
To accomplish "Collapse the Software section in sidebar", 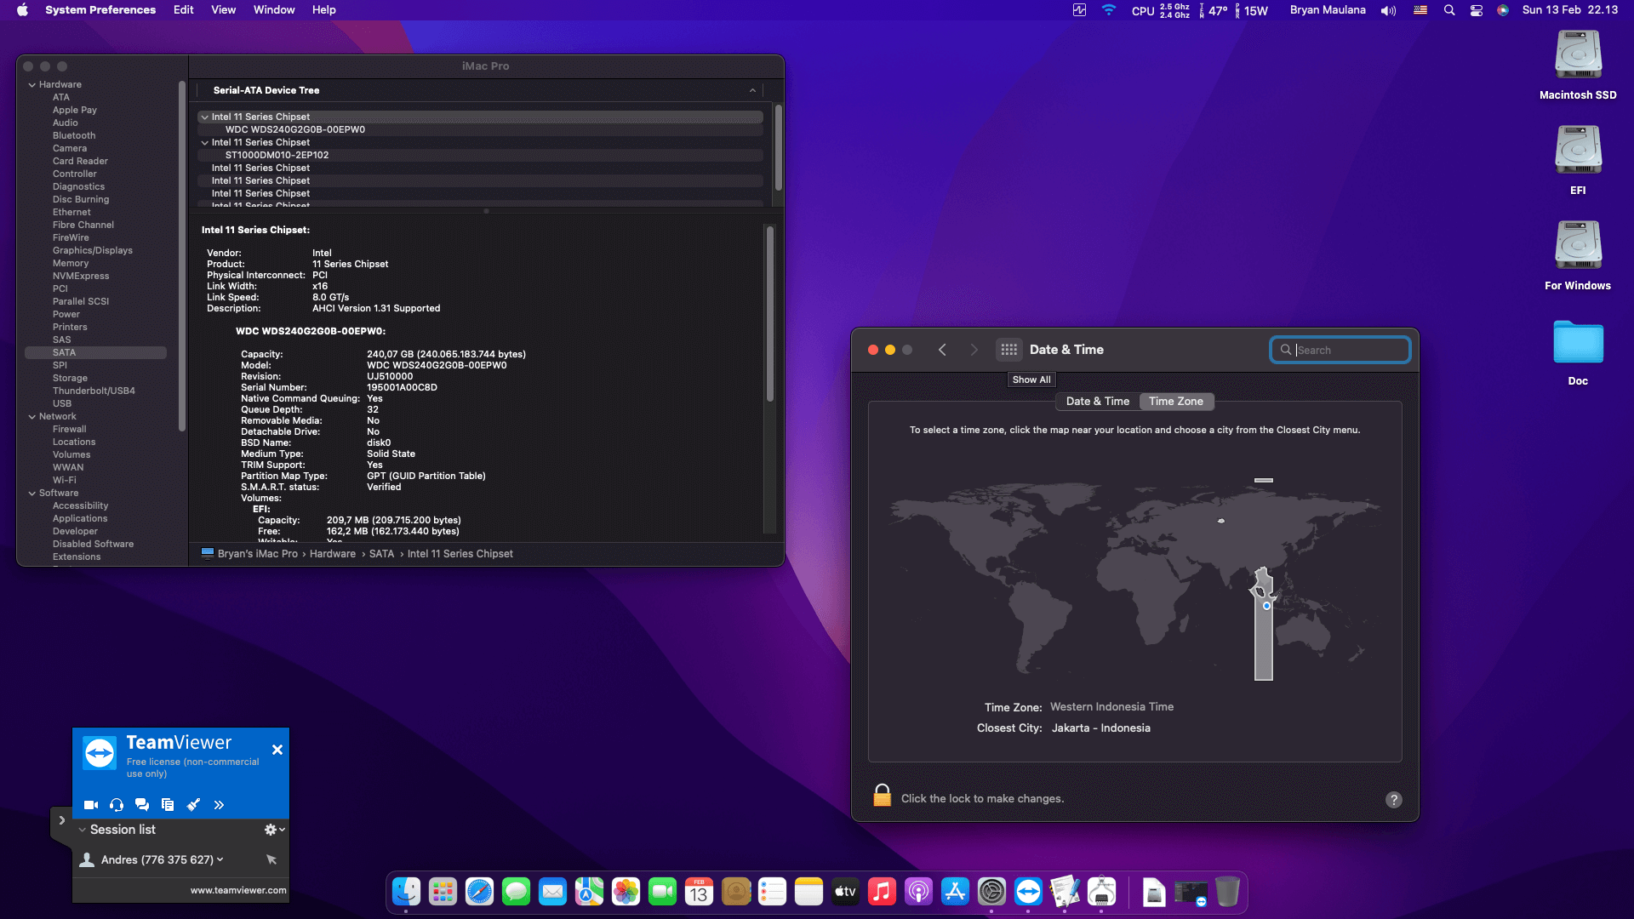I will pos(32,494).
